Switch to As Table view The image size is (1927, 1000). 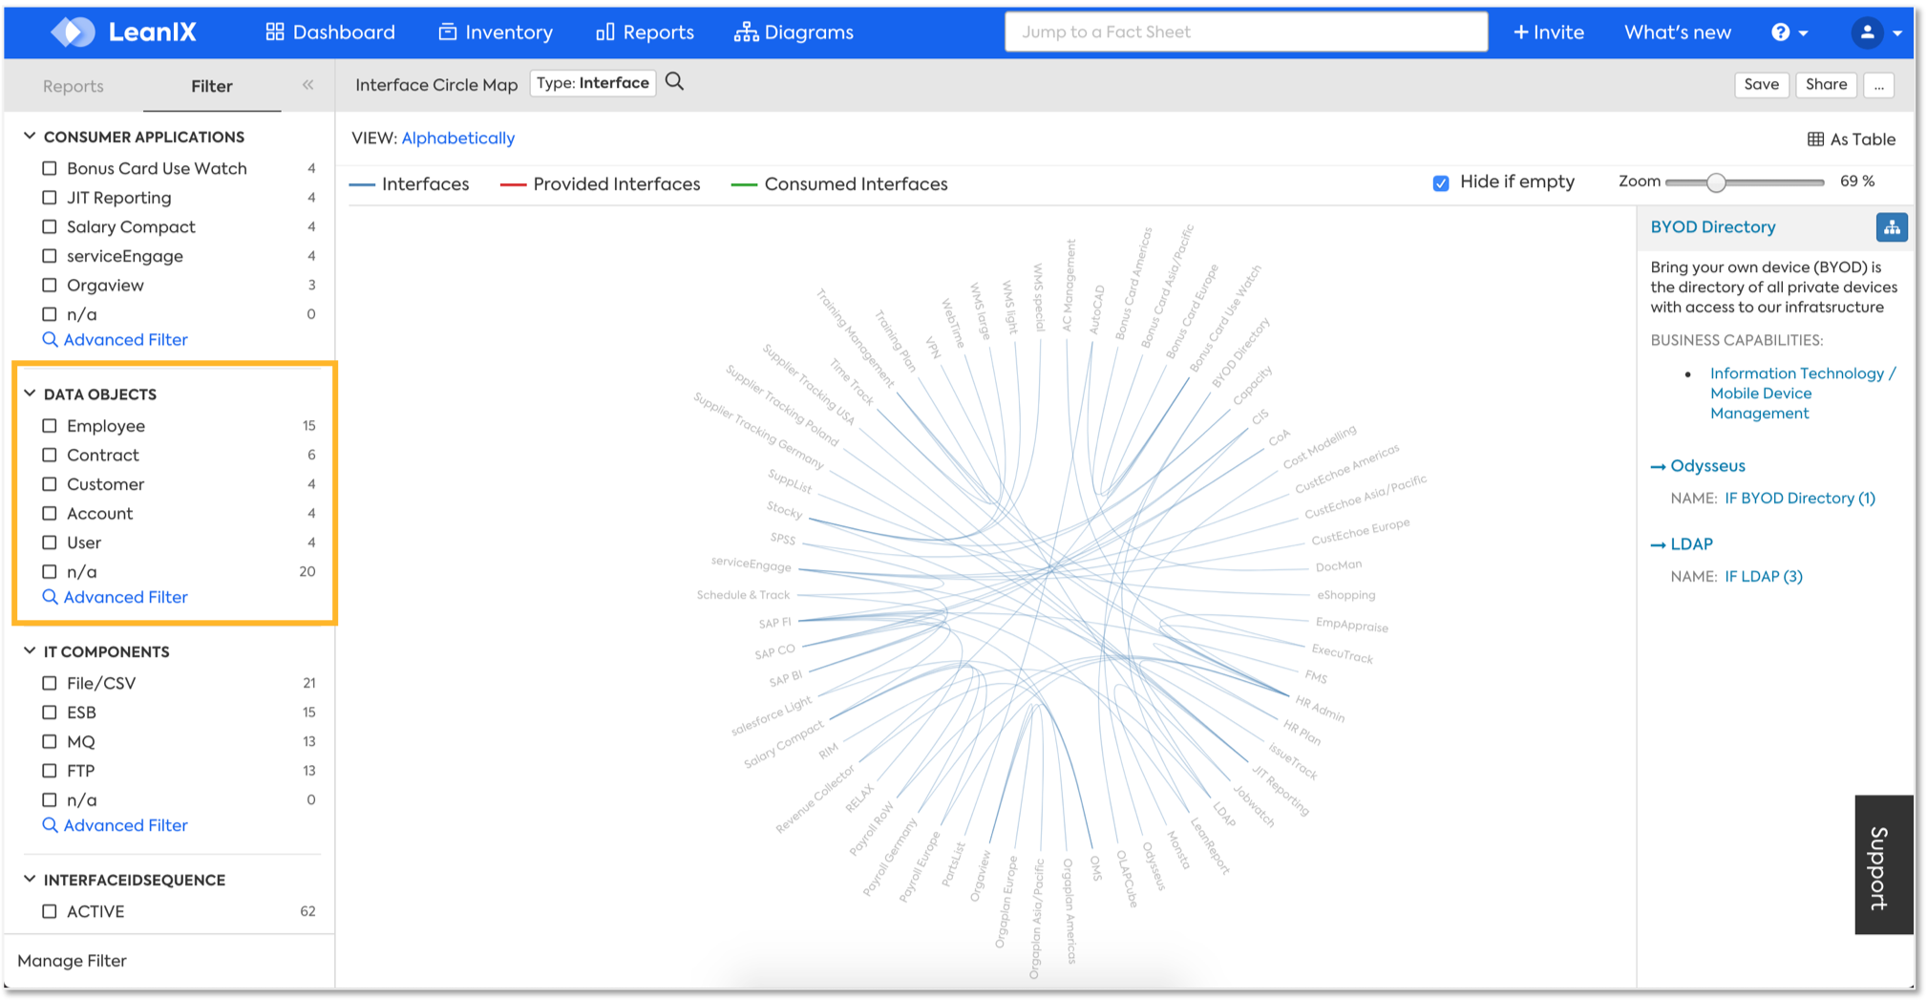[x=1851, y=139]
